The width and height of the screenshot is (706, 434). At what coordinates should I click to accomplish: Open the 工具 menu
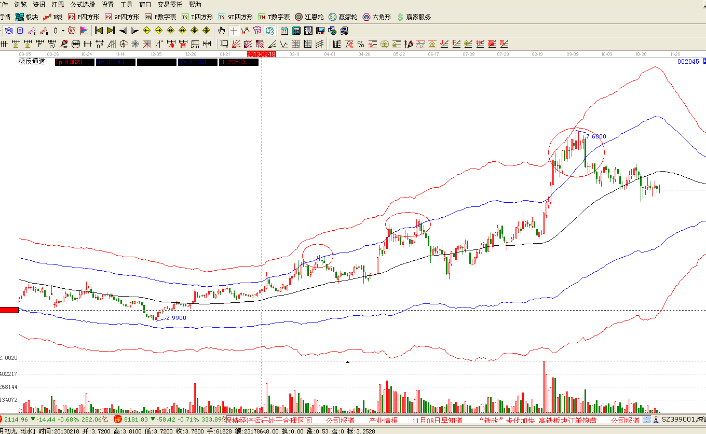tap(126, 4)
